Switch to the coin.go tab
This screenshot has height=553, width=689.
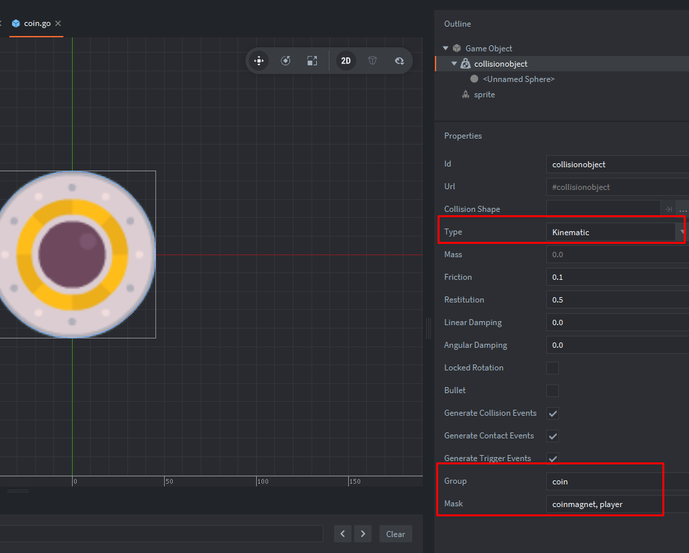click(x=37, y=23)
